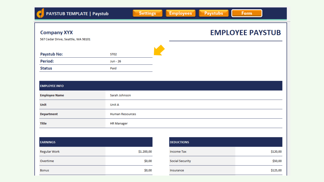Open the Paystubs section
This screenshot has width=324, height=182.
(x=214, y=13)
